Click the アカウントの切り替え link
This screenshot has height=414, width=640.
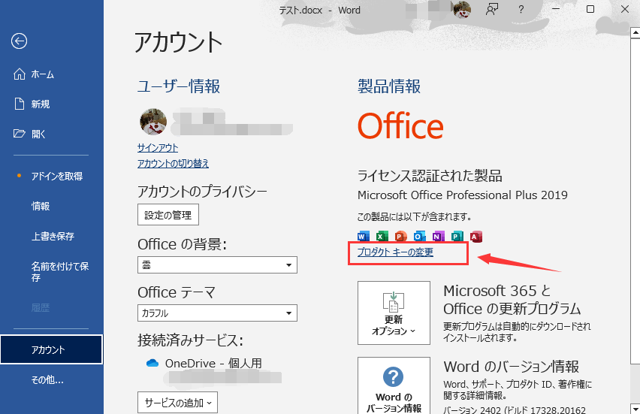173,163
